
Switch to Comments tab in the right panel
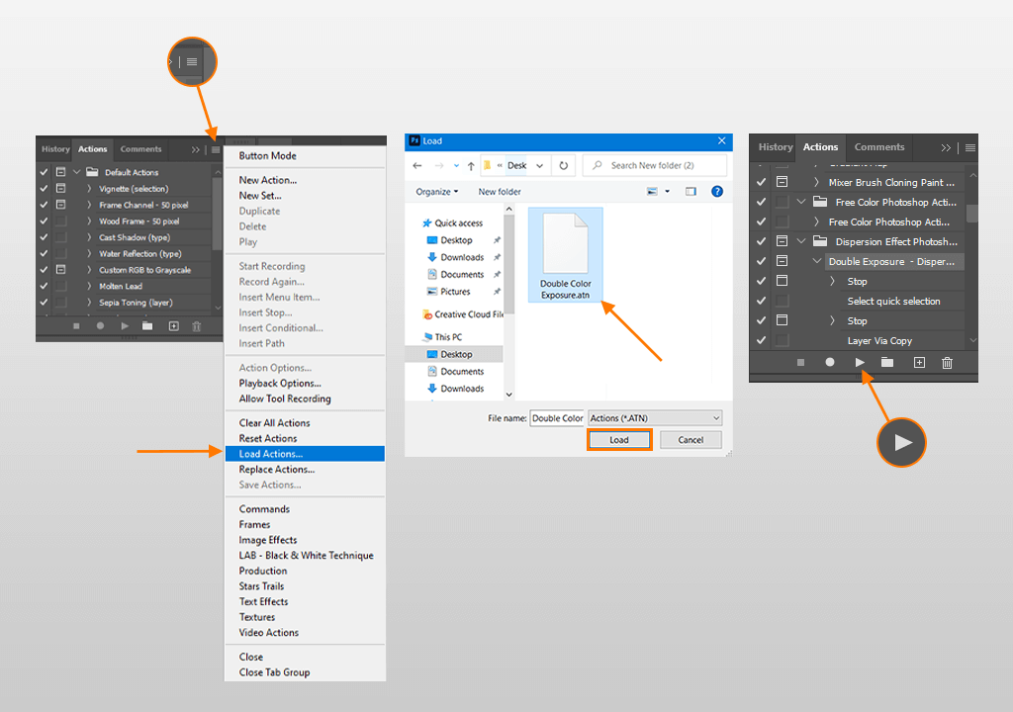(x=879, y=147)
